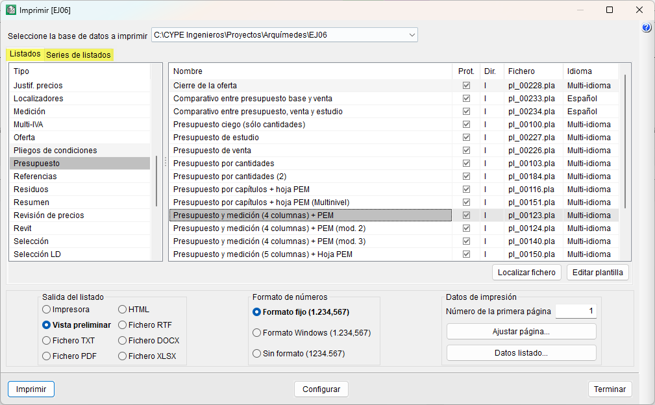The image size is (655, 405).
Task: Choose Fichero TXT output
Action: click(69, 340)
